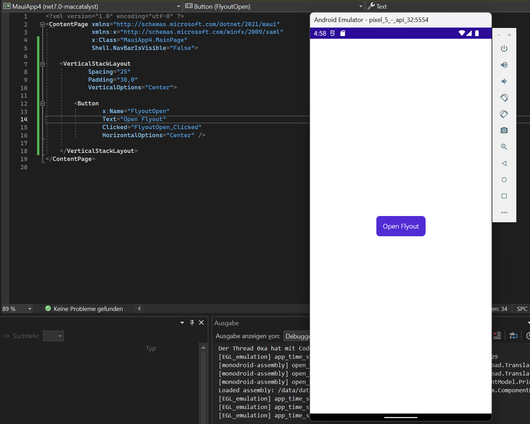Open the MauiApp4 net7.0-maccatalyst target dropdown
Viewport: 530px width, 424px height.
pos(178,6)
